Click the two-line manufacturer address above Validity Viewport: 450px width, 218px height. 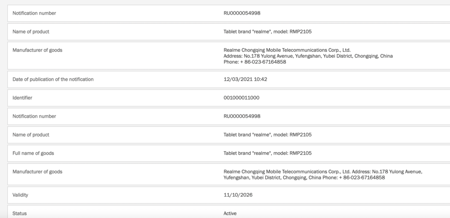pos(323,175)
